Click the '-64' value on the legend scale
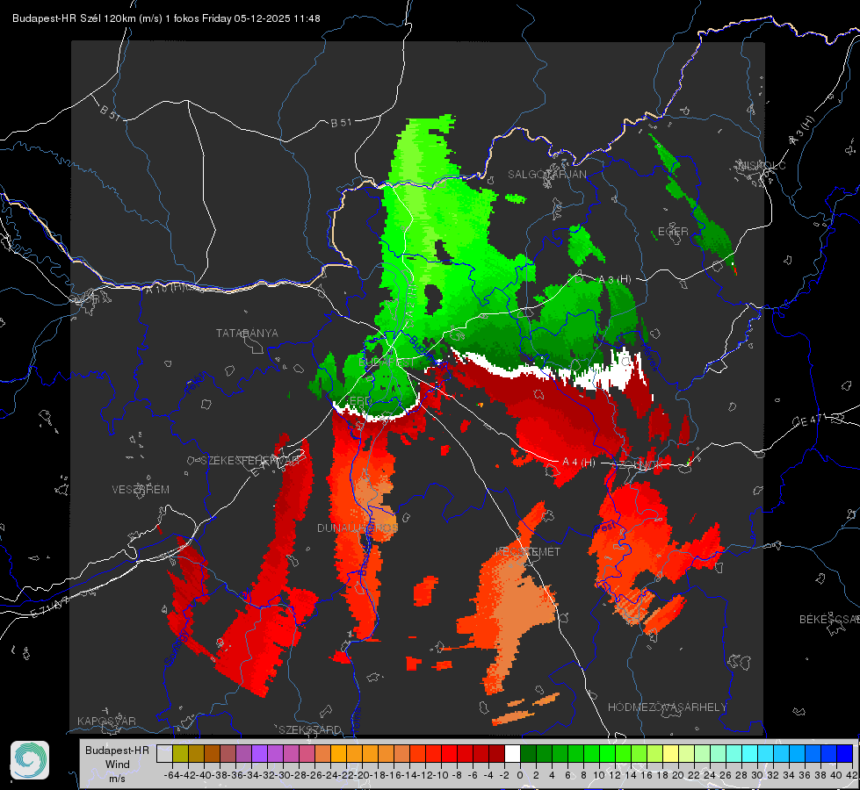This screenshot has height=790, width=860. point(172,775)
